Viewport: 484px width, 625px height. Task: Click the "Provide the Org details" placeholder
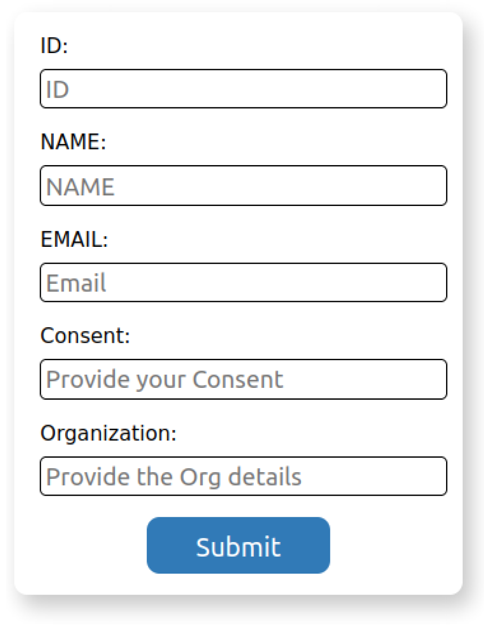tap(173, 477)
